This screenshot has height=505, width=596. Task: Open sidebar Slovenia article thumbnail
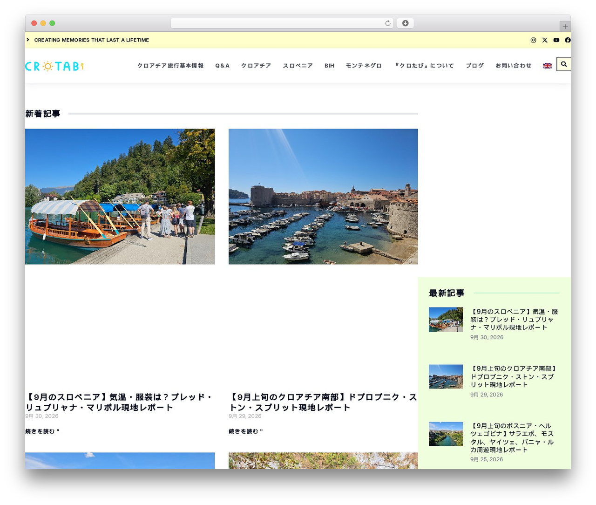pos(446,320)
